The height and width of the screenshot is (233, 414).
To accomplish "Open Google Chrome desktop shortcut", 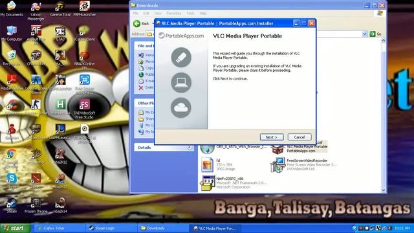I will click(12, 158).
